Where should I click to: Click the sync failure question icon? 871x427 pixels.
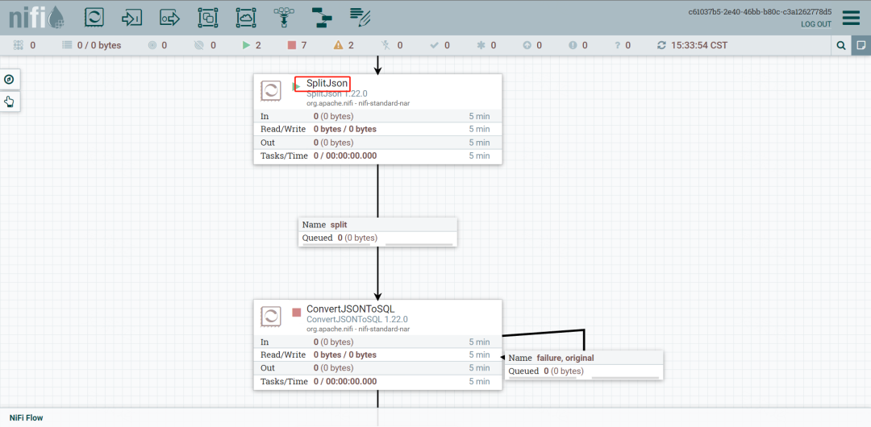pyautogui.click(x=617, y=45)
